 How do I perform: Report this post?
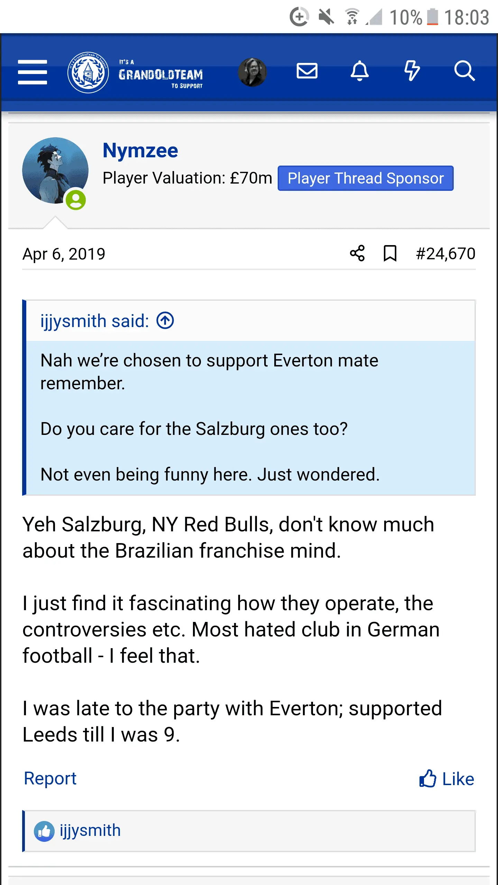[50, 779]
